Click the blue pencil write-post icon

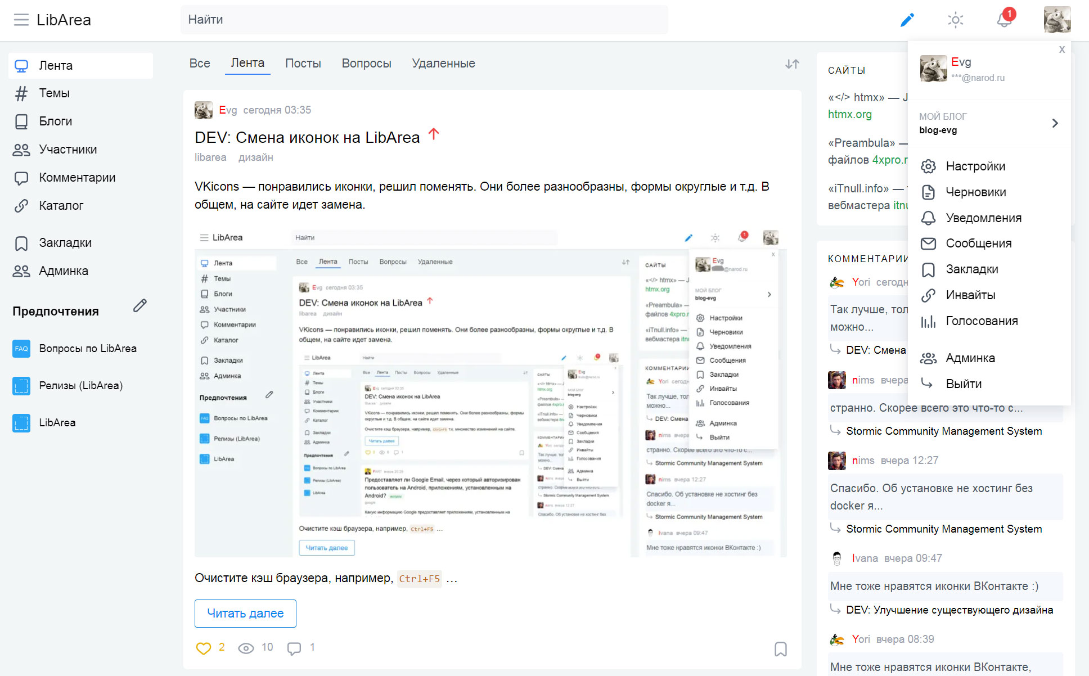pyautogui.click(x=907, y=20)
